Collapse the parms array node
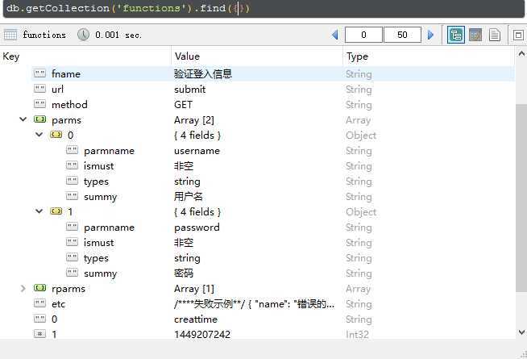527x359 pixels. click(x=23, y=119)
